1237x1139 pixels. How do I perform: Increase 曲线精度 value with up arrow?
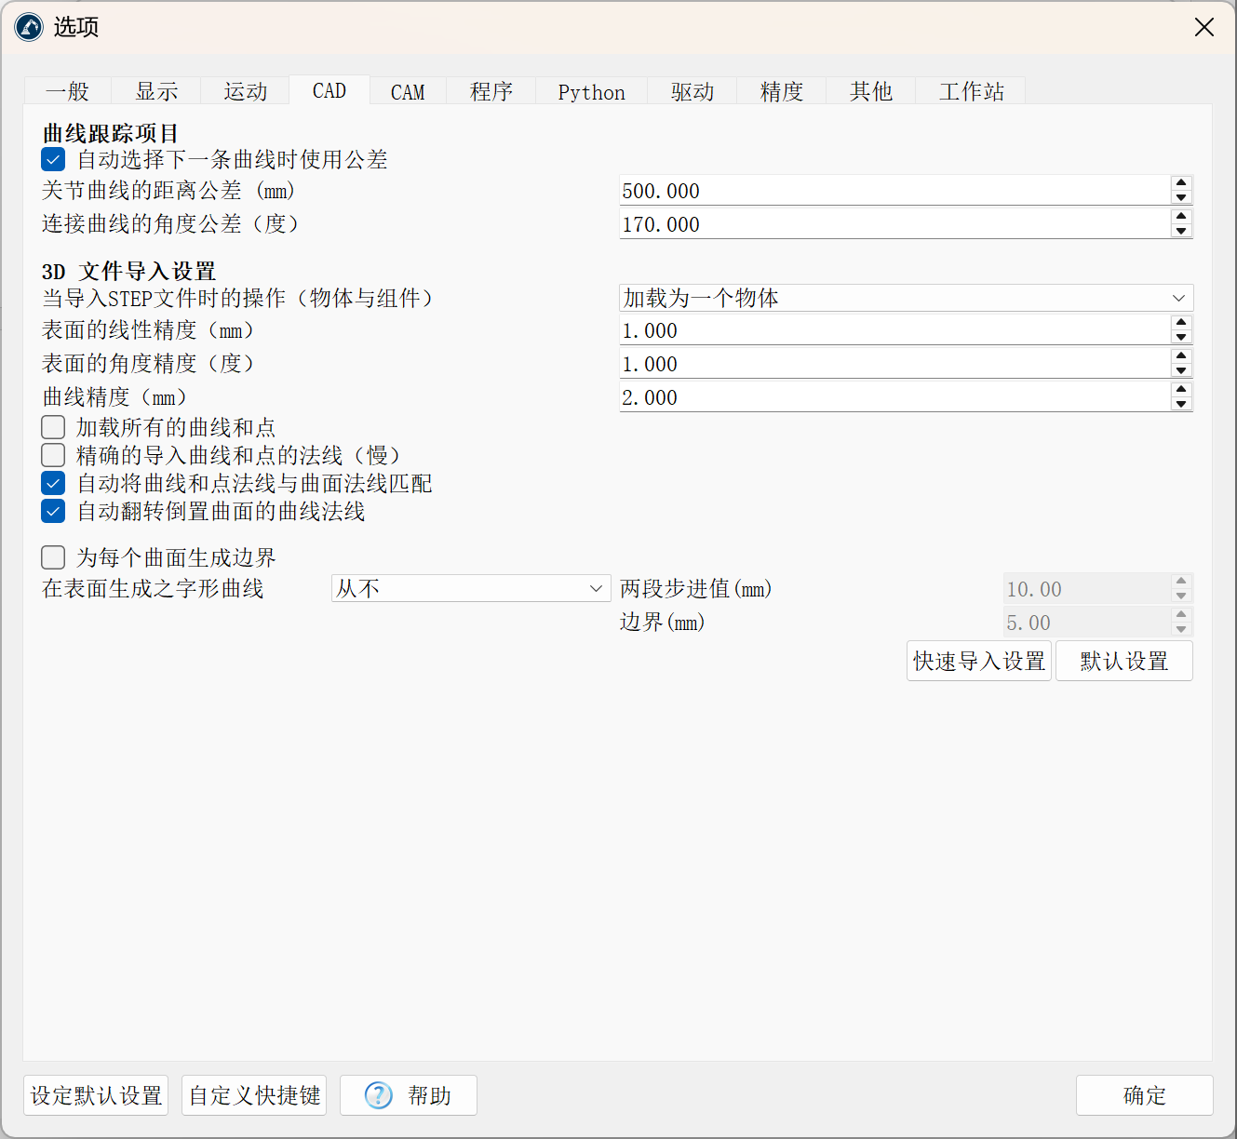1181,390
